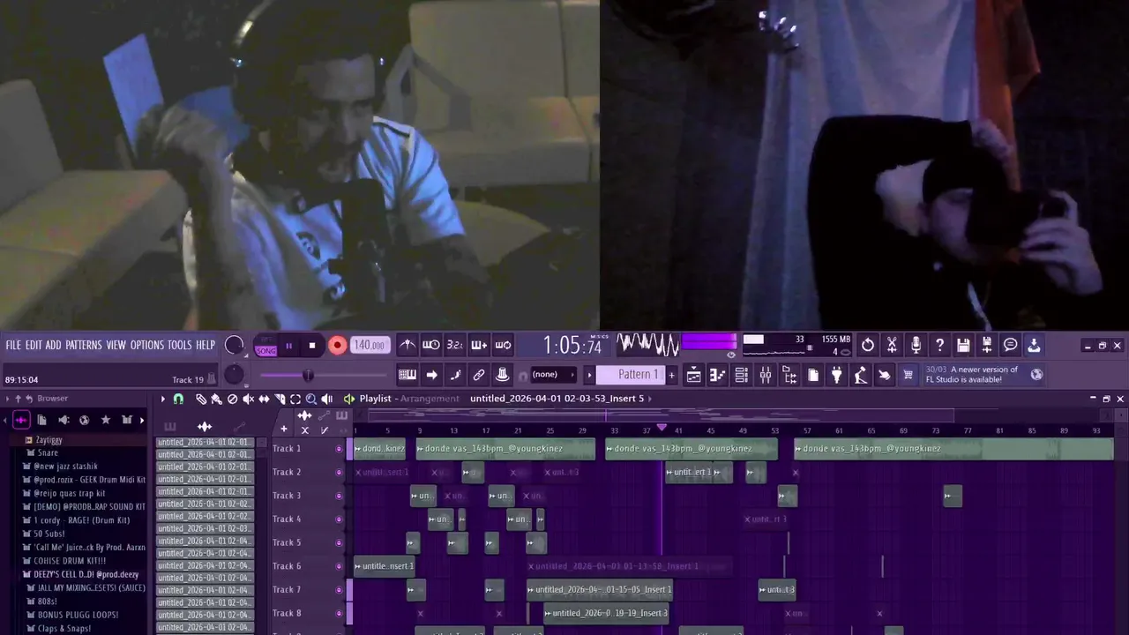Adjust the master volume knob

[x=234, y=345]
